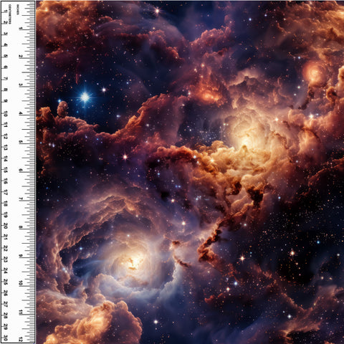Select the 15 centimeter ruler mark
The image size is (344, 344).
[x=5, y=170]
